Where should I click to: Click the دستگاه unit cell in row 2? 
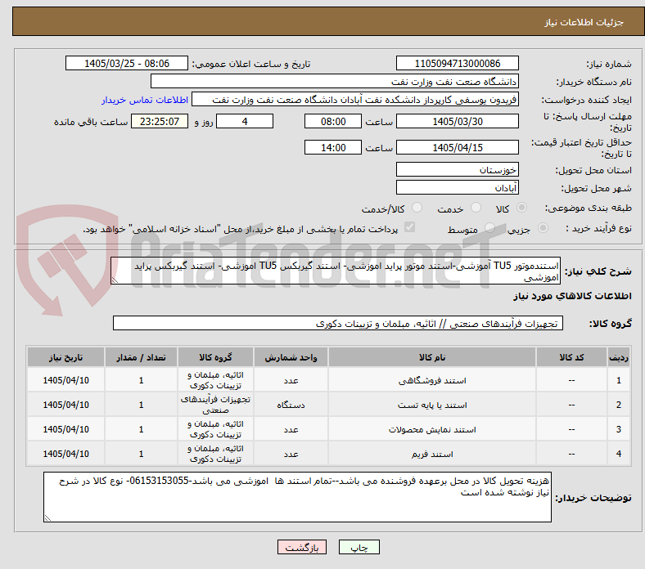tap(291, 405)
